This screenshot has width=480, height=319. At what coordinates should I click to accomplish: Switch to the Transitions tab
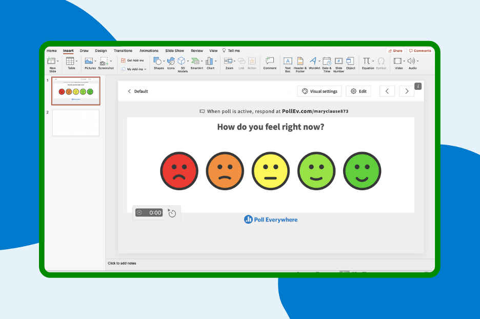123,51
